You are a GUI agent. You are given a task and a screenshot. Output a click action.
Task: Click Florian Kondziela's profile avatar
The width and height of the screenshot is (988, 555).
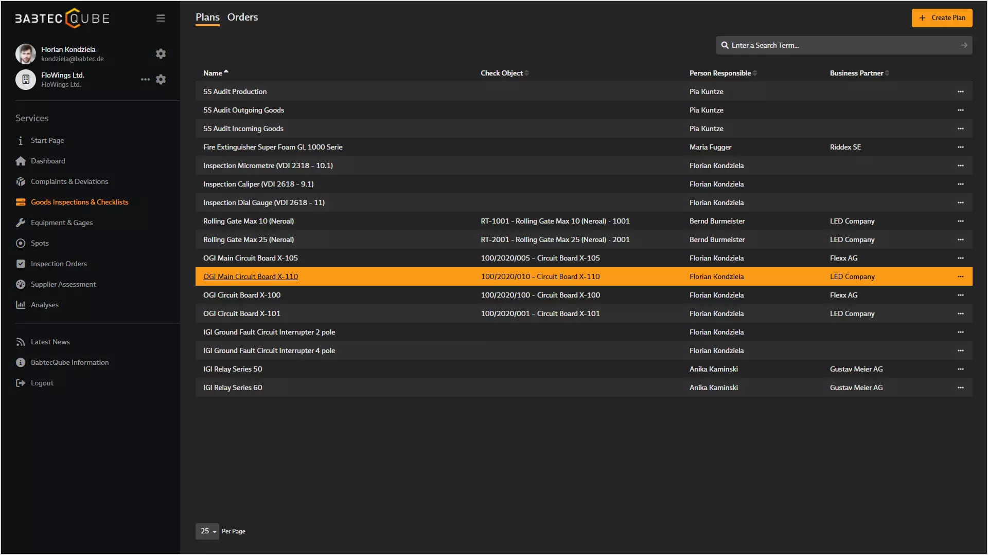(x=26, y=53)
